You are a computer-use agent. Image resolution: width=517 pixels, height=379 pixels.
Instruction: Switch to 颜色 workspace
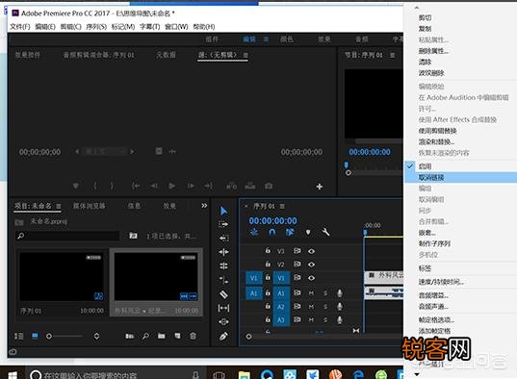point(287,39)
